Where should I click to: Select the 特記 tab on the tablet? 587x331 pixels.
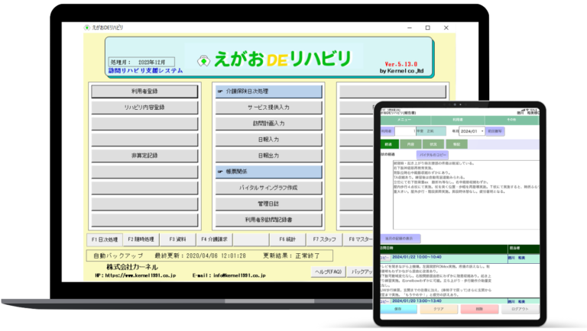(456, 144)
